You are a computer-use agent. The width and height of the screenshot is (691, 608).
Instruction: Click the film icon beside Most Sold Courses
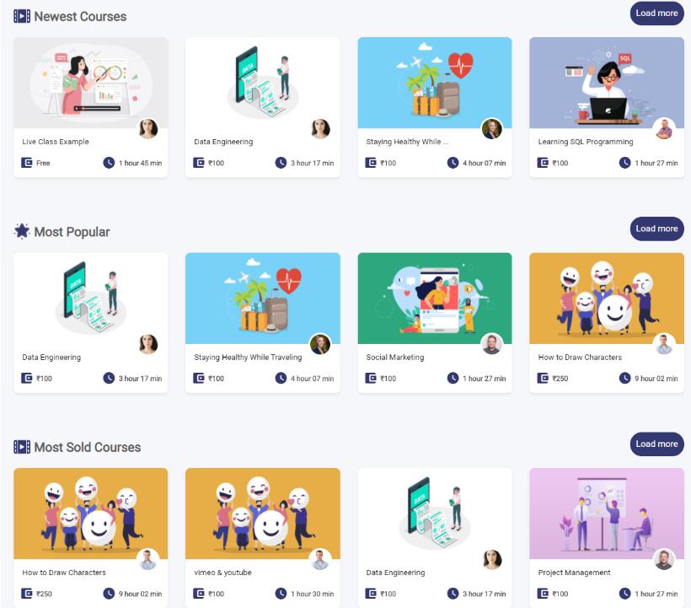click(x=22, y=447)
